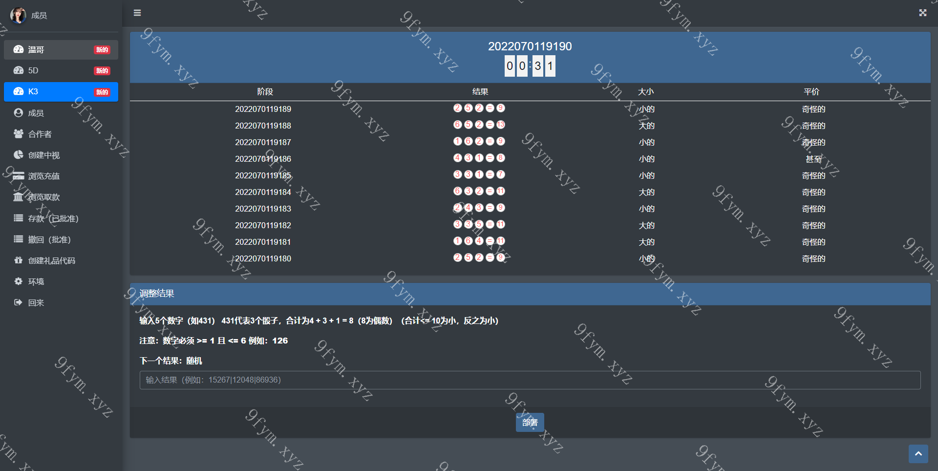Click the dice result for 2022070119188
938x471 pixels.
[479, 125]
